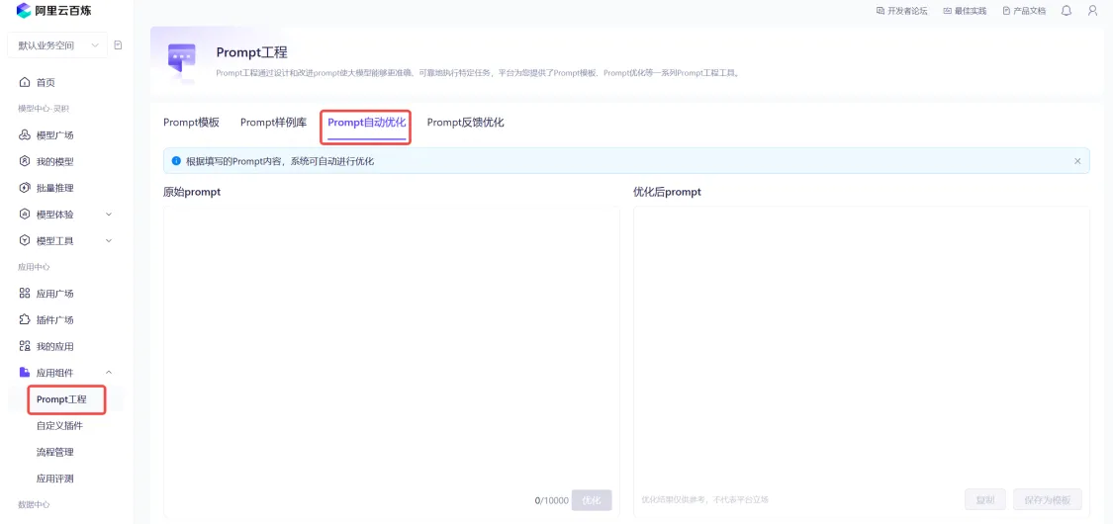Open the 默认业务空间 workspace dropdown
This screenshot has width=1113, height=524.
57,45
